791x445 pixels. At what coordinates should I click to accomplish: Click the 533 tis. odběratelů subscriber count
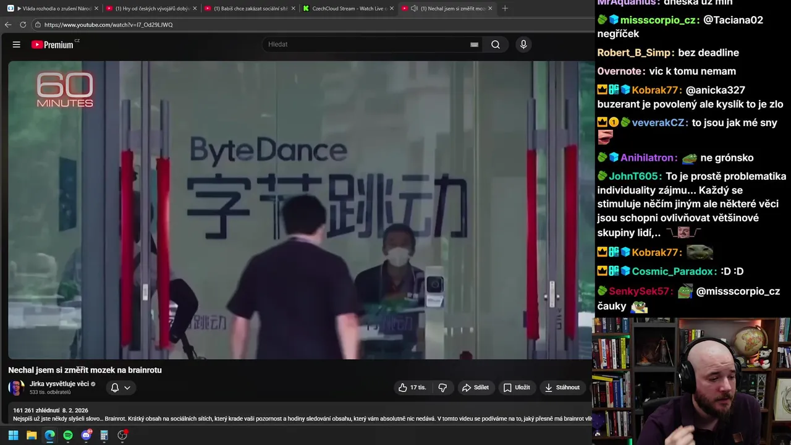[50, 392]
